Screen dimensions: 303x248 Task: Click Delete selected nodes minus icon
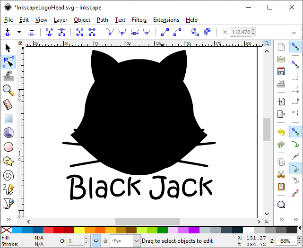(32, 32)
